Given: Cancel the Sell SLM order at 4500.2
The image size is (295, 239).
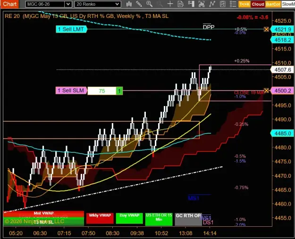Looking at the screenshot, I should pos(266,91).
